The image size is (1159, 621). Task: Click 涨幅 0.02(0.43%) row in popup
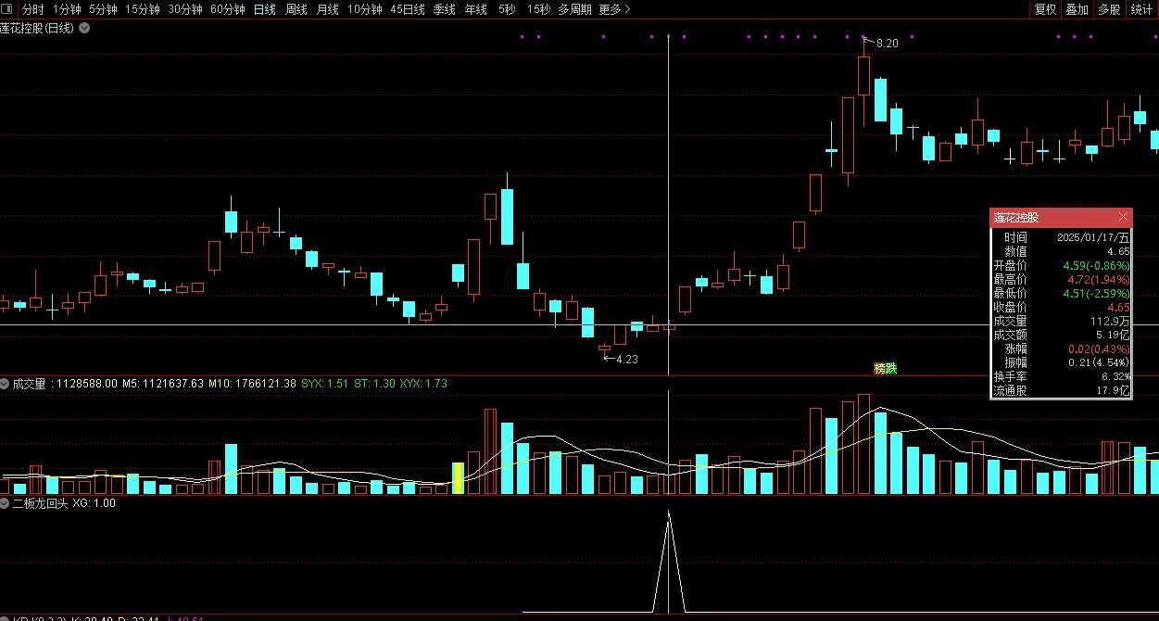coord(1061,349)
